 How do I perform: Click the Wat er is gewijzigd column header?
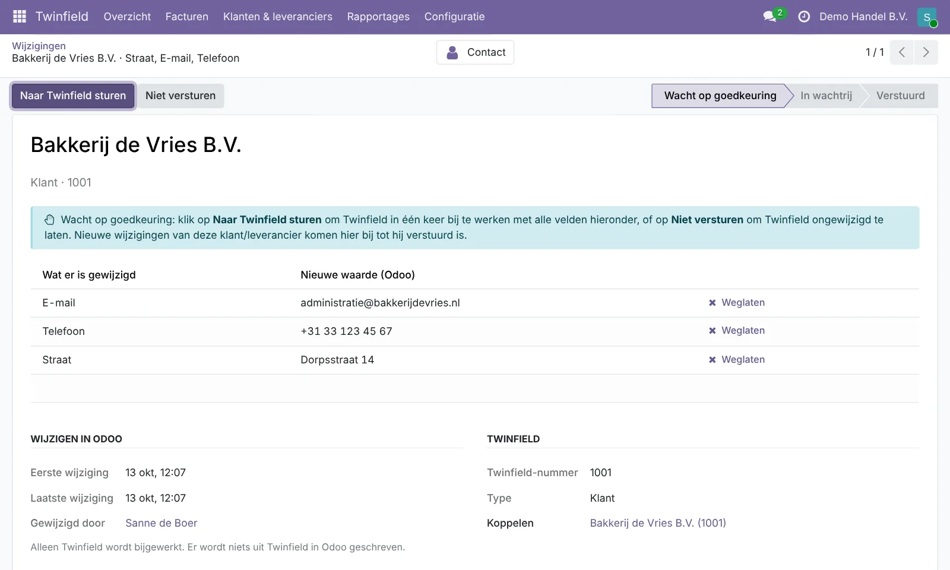89,275
